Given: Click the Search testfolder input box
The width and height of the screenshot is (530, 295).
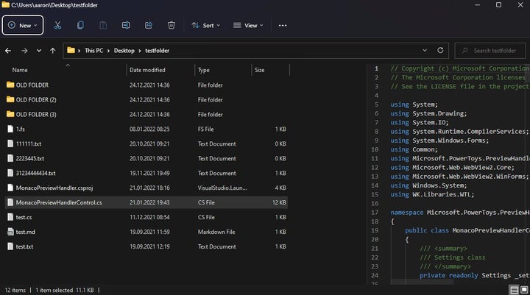Looking at the screenshot, I should (x=492, y=51).
